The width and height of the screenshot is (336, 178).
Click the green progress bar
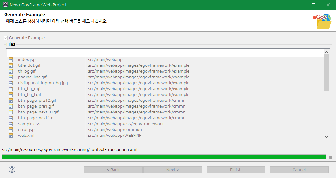point(164,157)
